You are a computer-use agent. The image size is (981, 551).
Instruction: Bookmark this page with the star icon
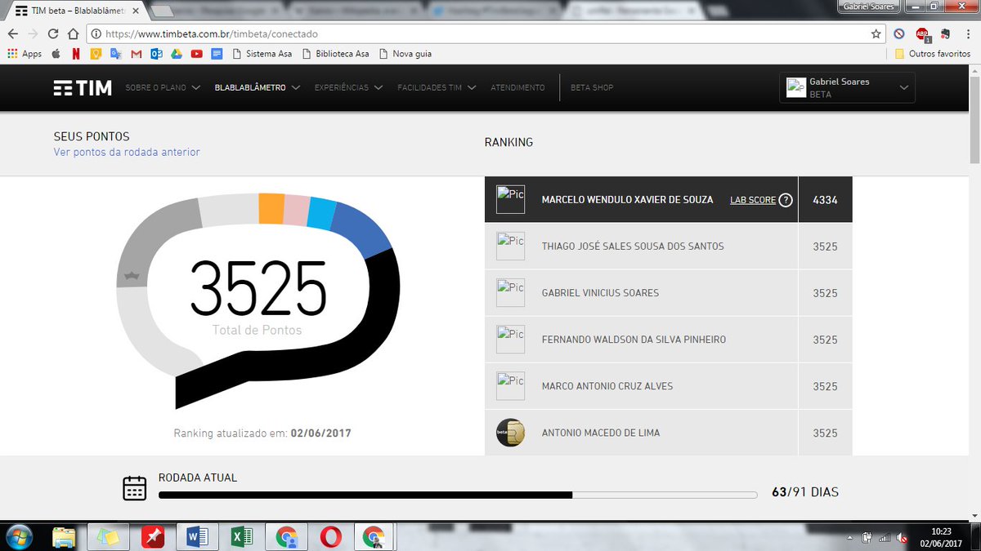pos(876,34)
